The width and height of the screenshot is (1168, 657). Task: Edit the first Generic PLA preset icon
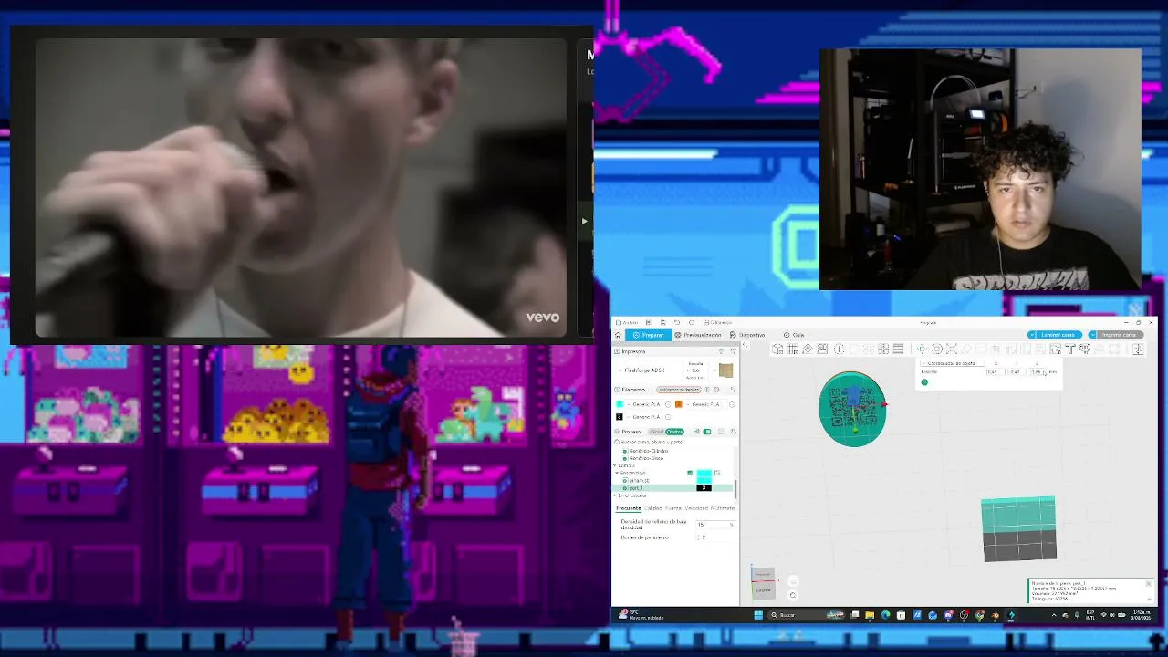pyautogui.click(x=667, y=404)
